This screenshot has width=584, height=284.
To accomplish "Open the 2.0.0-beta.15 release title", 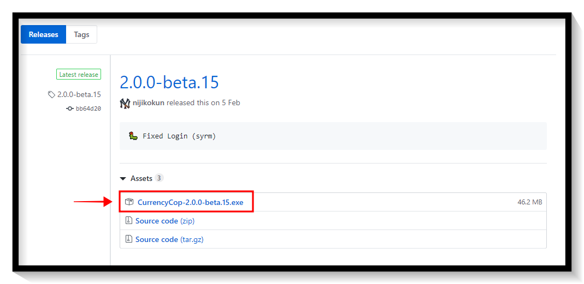I will coord(169,82).
